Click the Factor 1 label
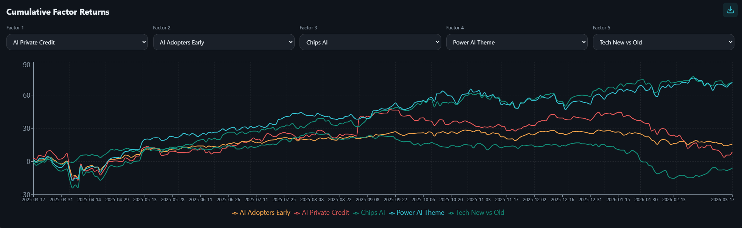The height and width of the screenshot is (228, 742). coord(15,28)
